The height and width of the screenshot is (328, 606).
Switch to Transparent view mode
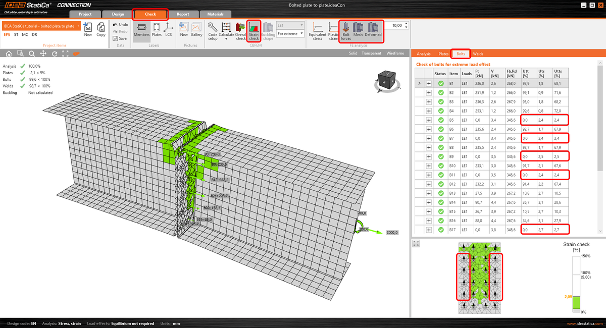371,53
